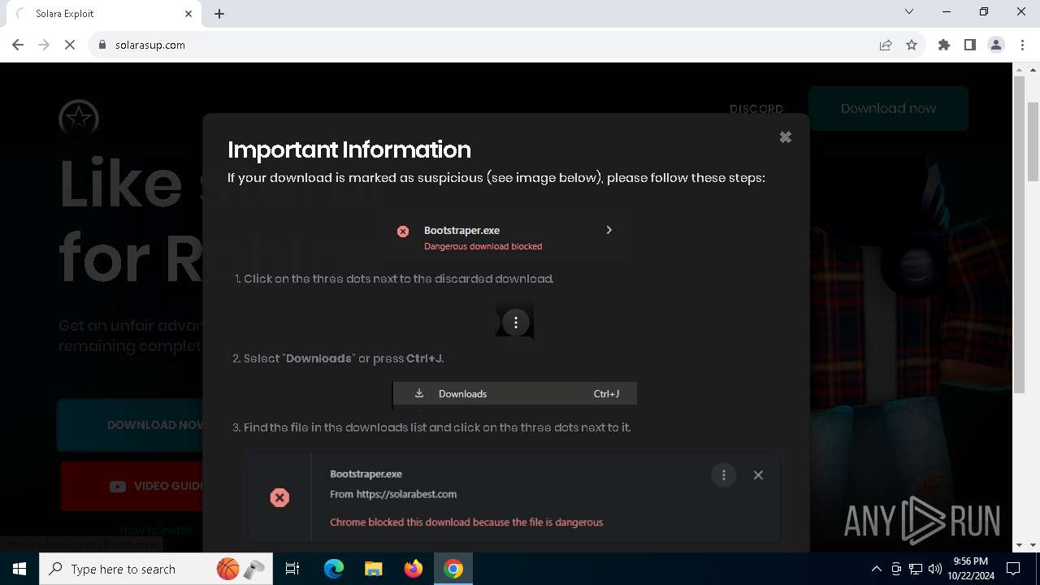Launch Firefox from the taskbar
This screenshot has width=1040, height=585.
click(414, 569)
